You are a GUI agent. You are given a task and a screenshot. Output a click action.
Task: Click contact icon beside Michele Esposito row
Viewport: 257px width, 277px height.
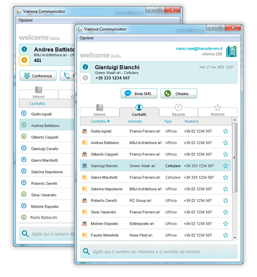[85, 223]
